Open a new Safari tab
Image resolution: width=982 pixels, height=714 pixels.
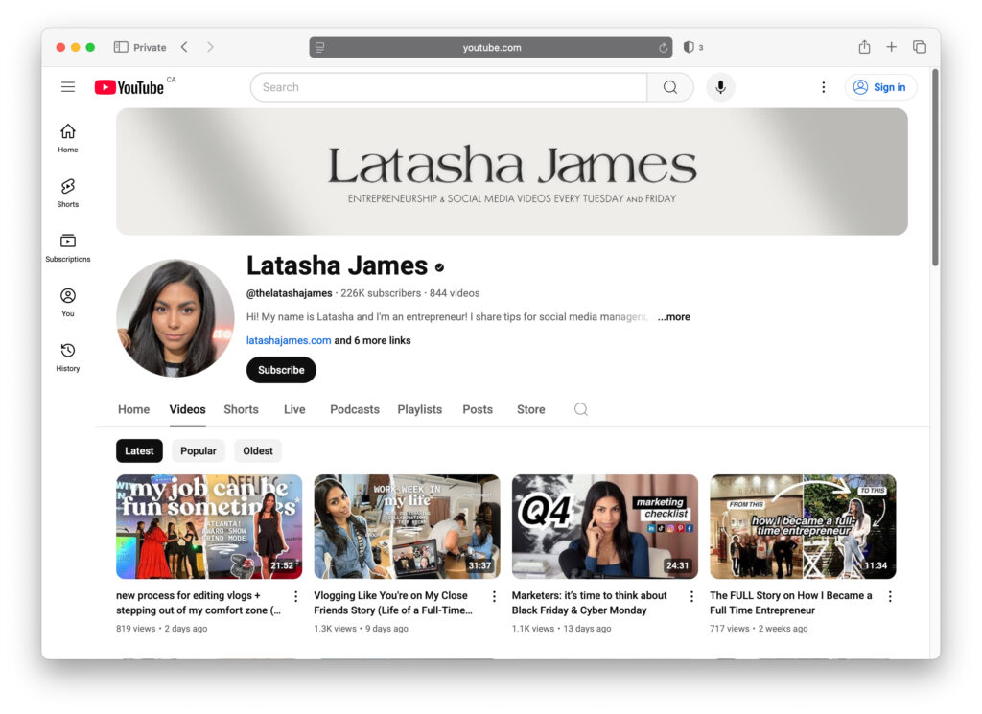[891, 47]
